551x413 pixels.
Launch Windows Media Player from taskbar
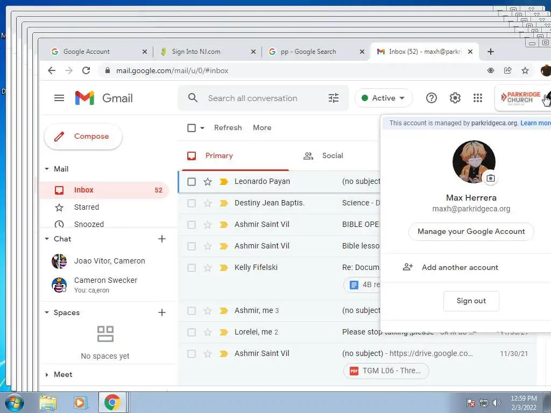pyautogui.click(x=80, y=403)
